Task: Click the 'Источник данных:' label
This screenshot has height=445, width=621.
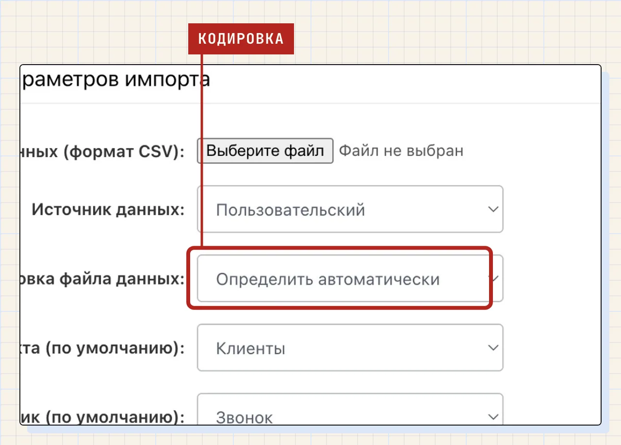Action: point(108,210)
